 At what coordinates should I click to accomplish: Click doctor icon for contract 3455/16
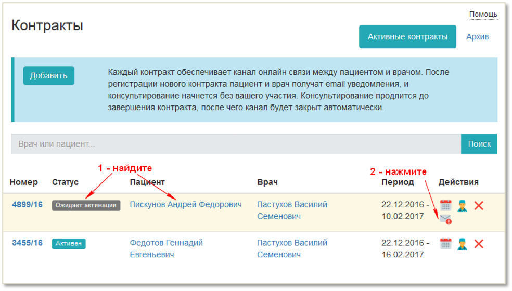pos(462,244)
